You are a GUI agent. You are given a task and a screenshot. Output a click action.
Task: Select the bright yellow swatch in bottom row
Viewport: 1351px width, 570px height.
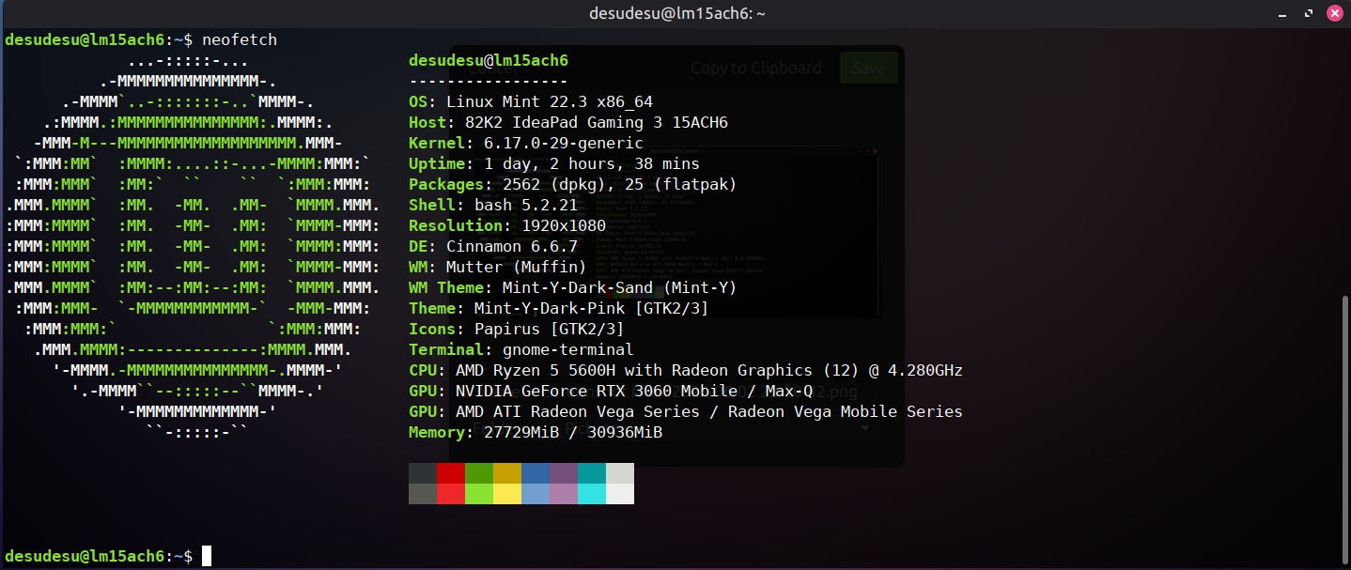(507, 494)
